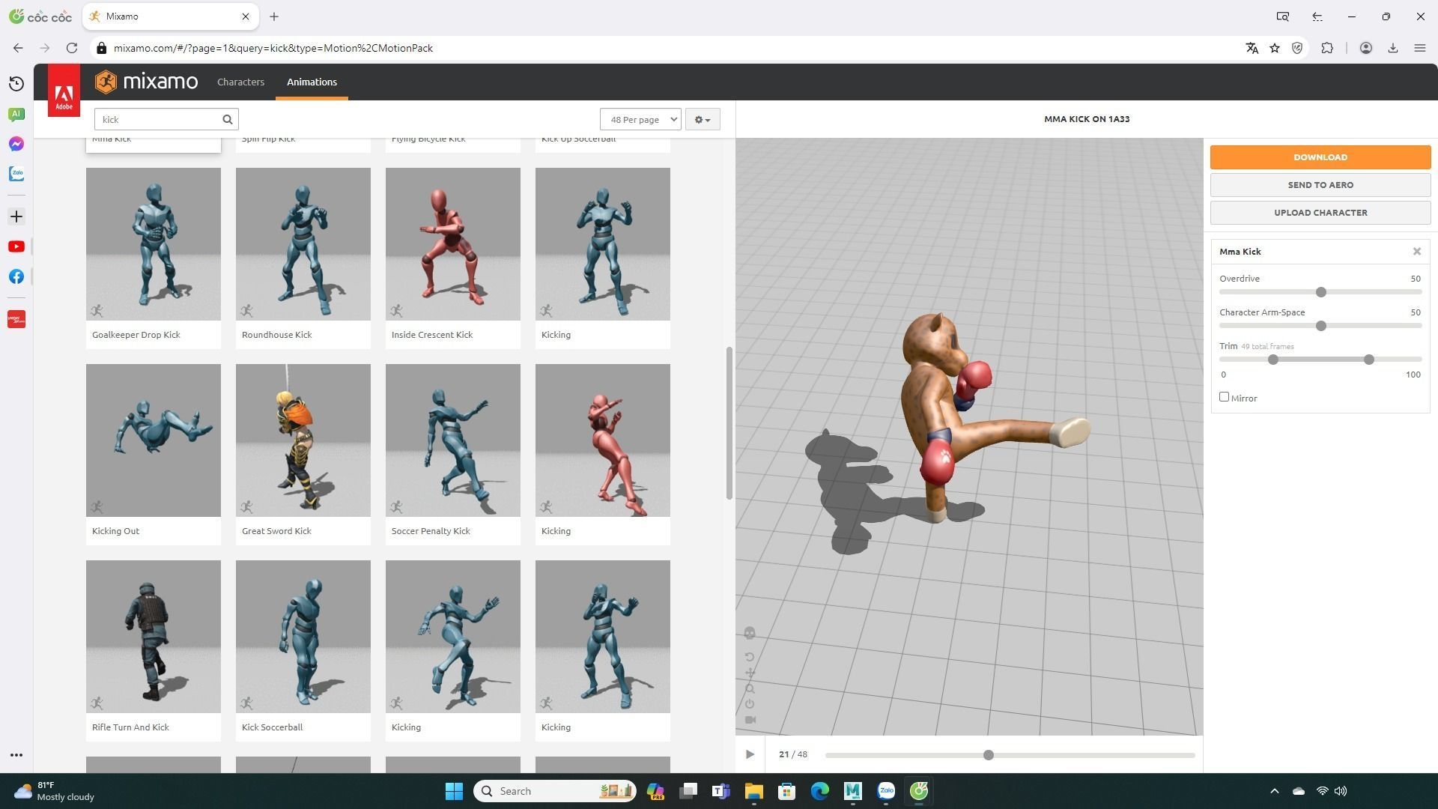Select the Inside Crescent Kick animation
Viewport: 1438px width, 809px height.
453,258
